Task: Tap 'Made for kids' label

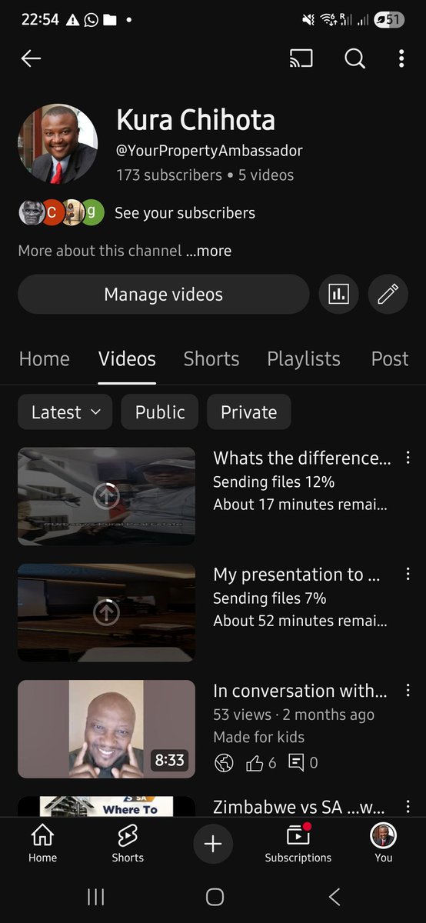Action: click(x=258, y=737)
